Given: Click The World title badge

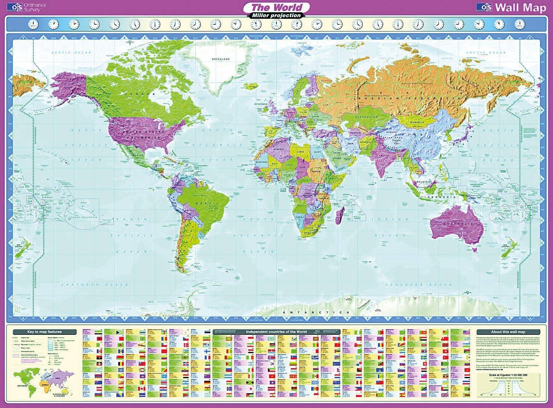Looking at the screenshot, I should point(276,7).
